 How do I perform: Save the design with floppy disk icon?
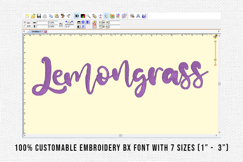[x=39, y=16]
